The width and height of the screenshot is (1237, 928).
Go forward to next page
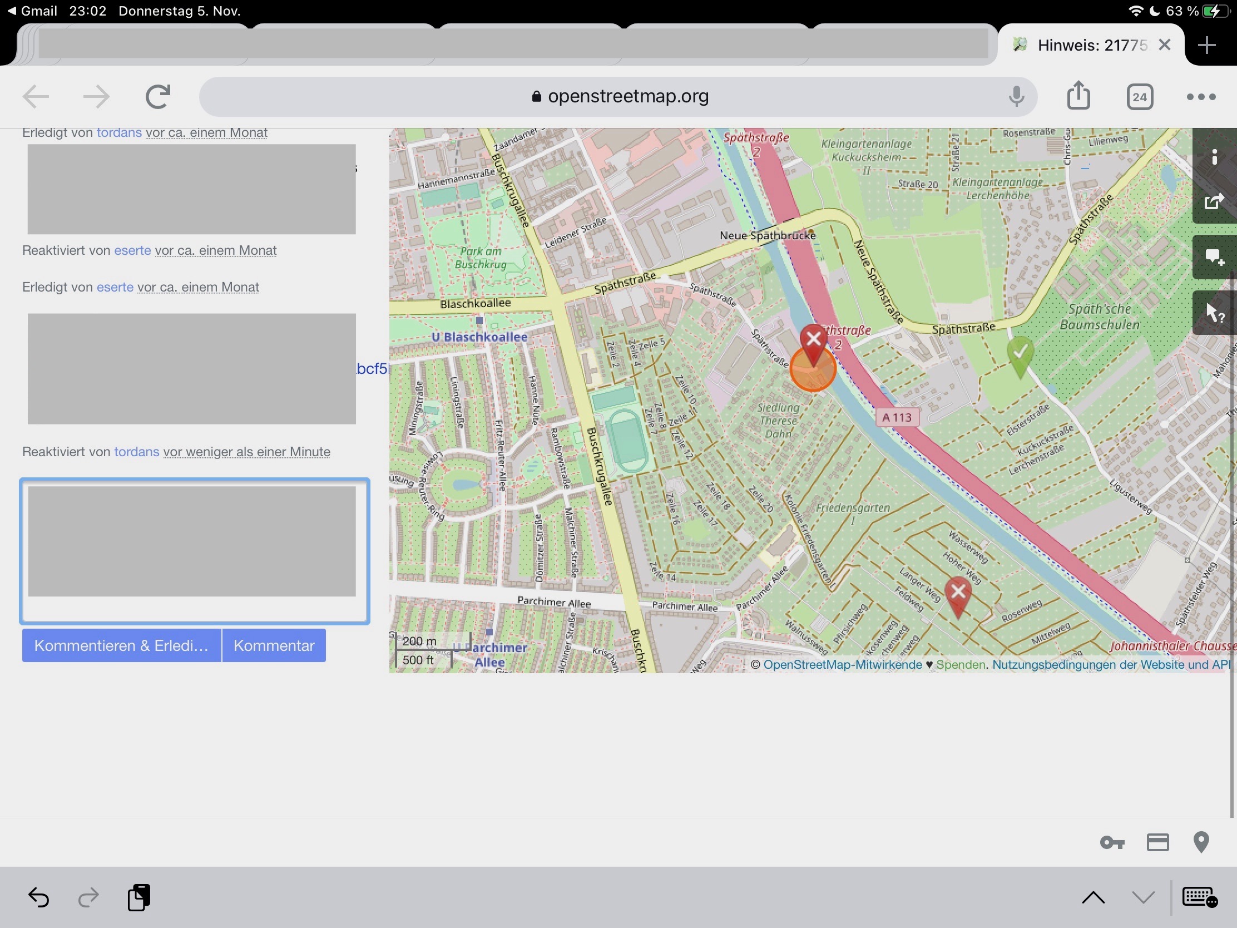coord(96,96)
